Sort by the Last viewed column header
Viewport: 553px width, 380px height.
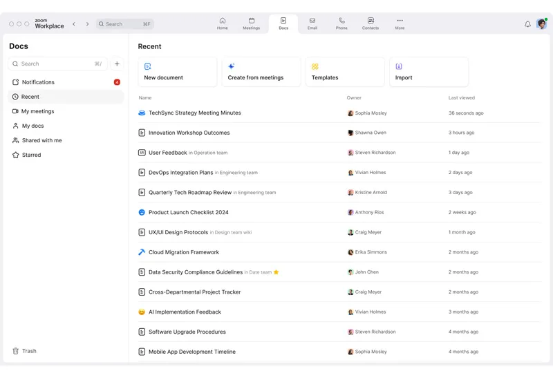[461, 98]
